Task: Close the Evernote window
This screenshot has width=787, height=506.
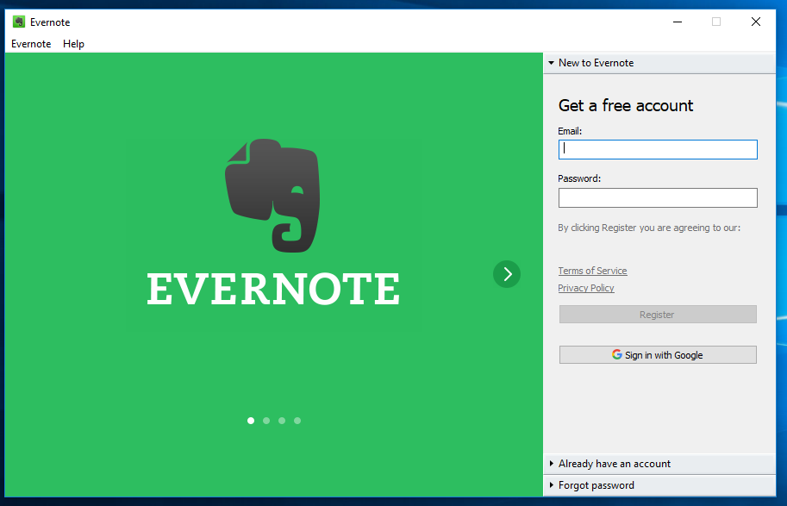Action: tap(756, 22)
